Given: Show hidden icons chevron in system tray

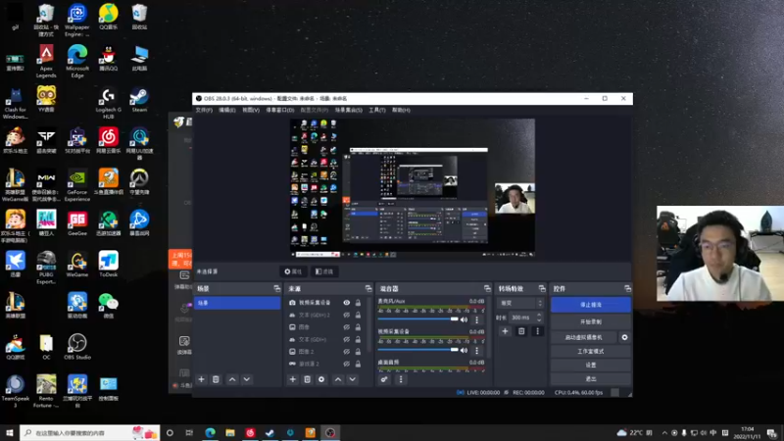Looking at the screenshot, I should tap(664, 433).
